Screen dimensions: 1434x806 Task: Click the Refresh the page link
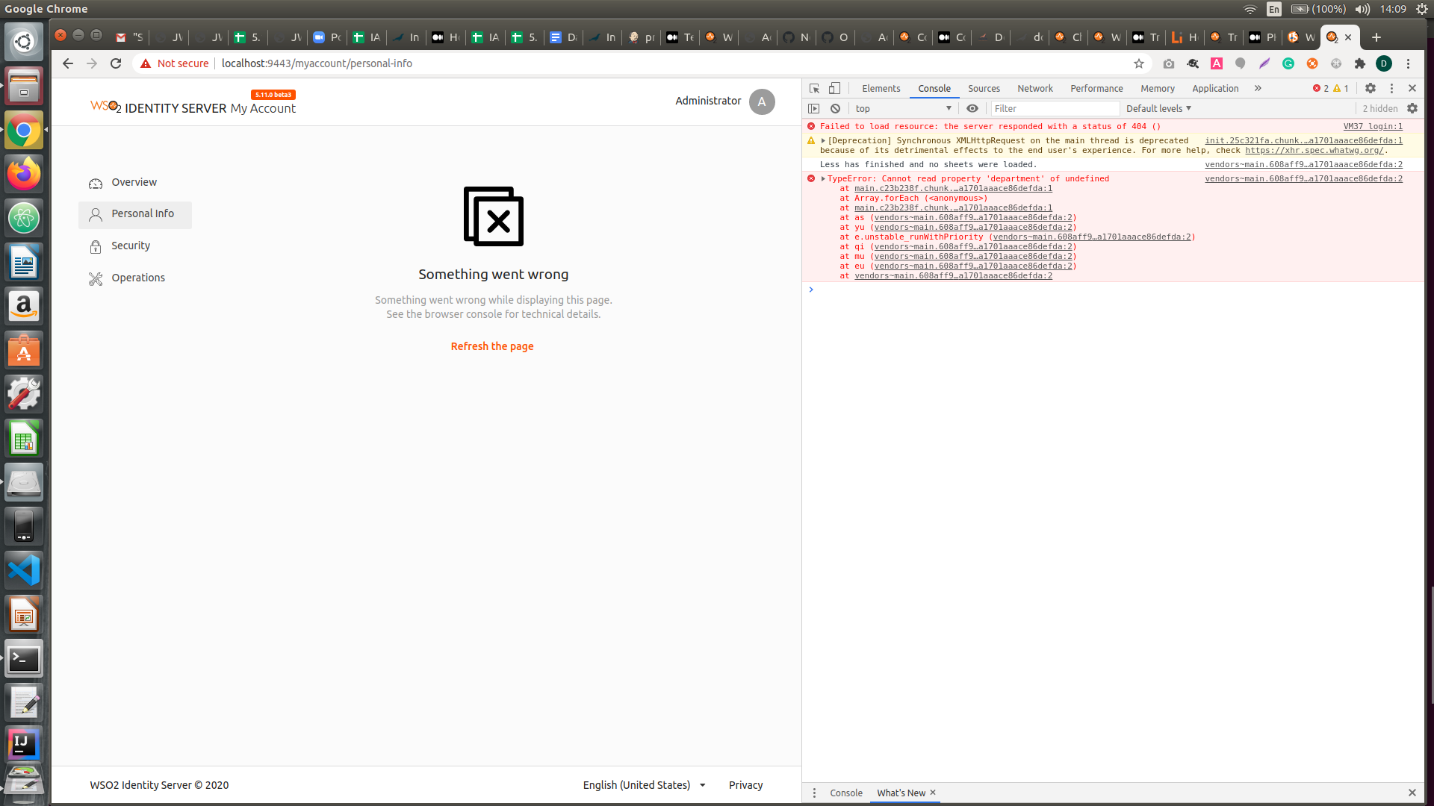(x=492, y=346)
